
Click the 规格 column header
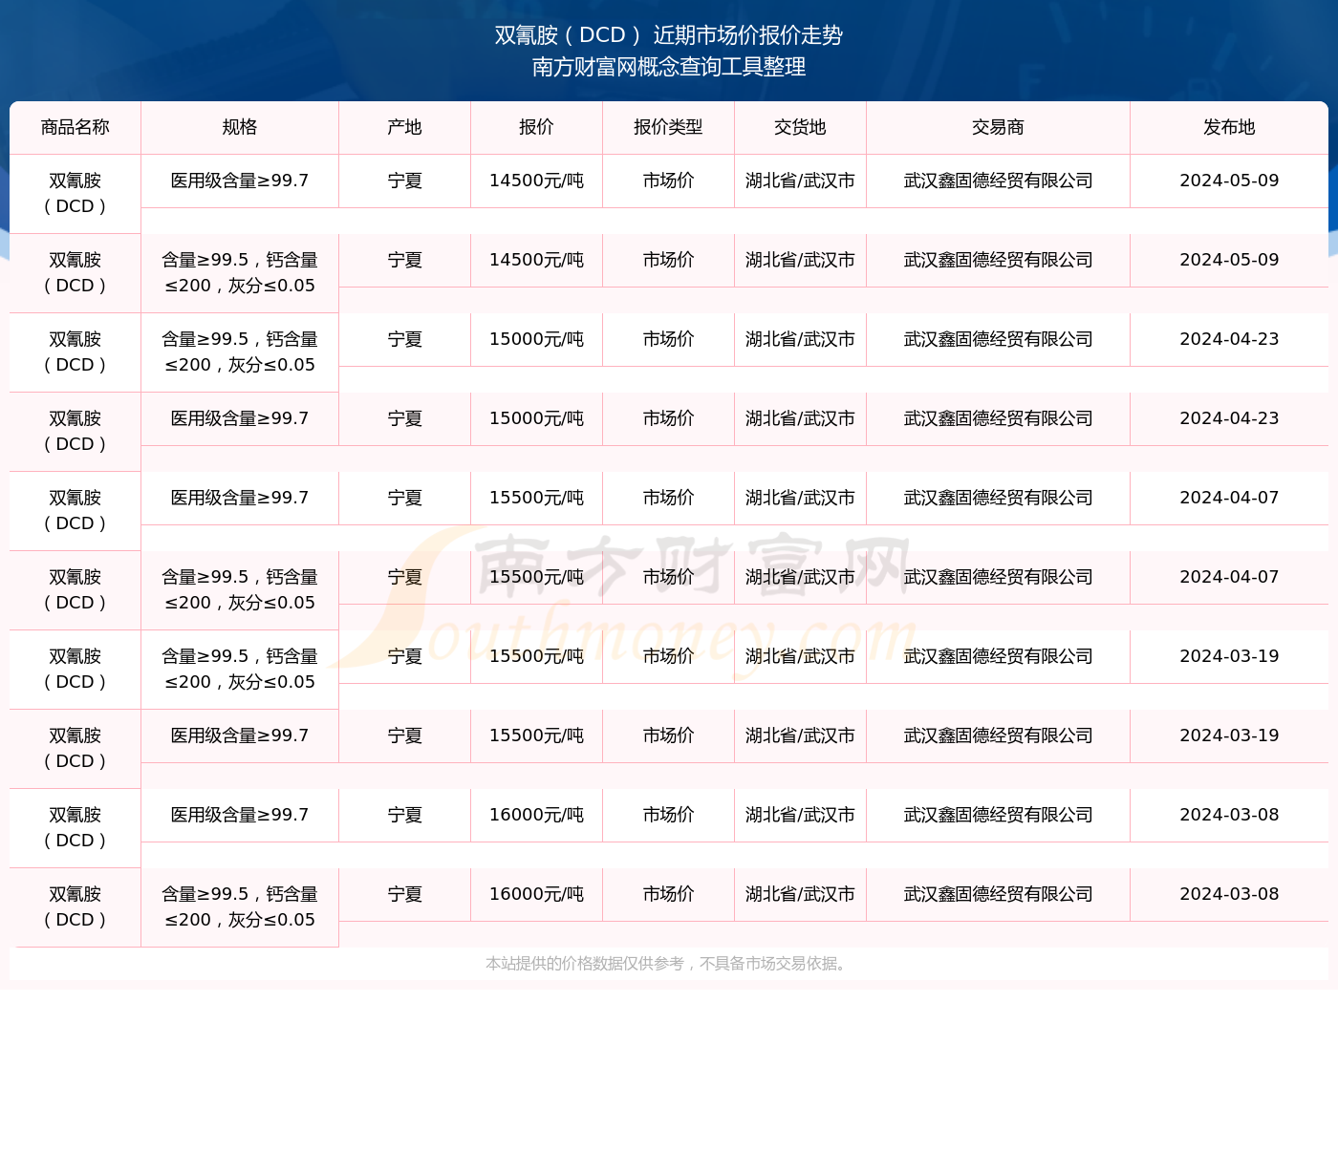click(240, 127)
